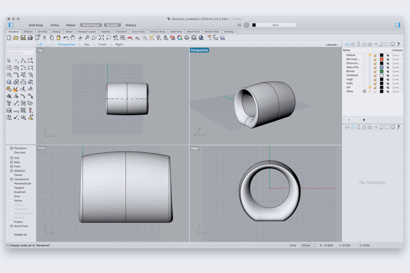Select the Circle tool in left palette
This screenshot has height=273, width=410.
click(9, 68)
